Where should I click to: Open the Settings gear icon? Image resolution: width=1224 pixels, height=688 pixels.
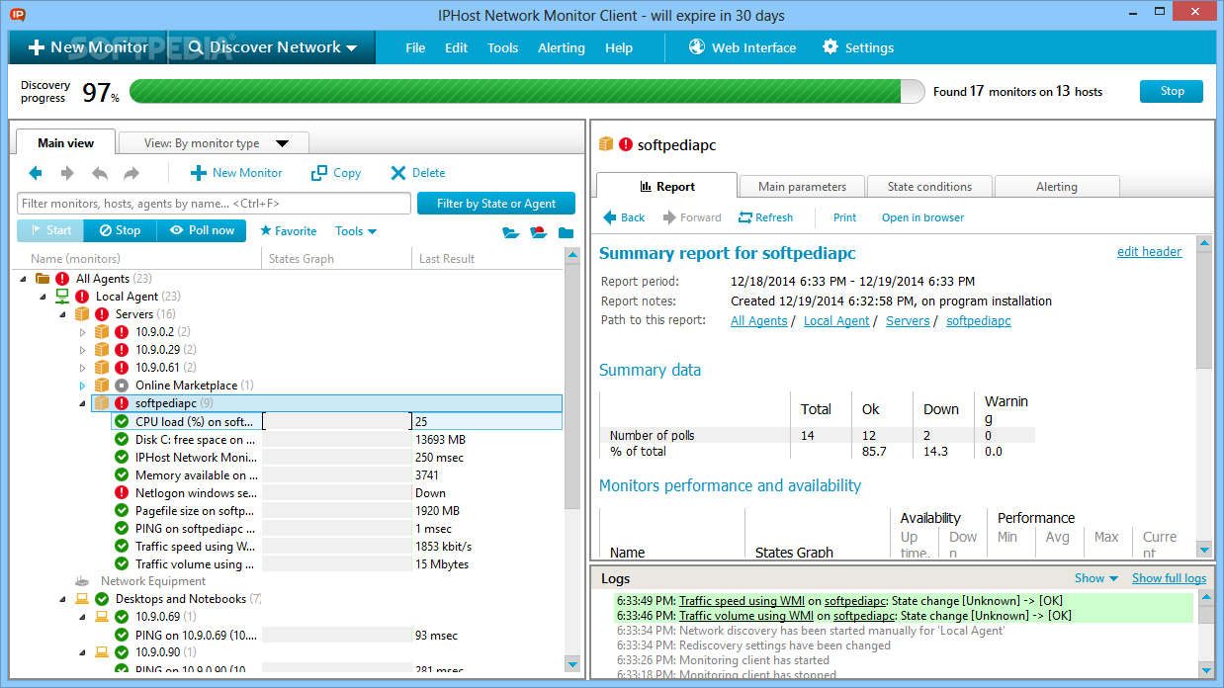click(831, 46)
